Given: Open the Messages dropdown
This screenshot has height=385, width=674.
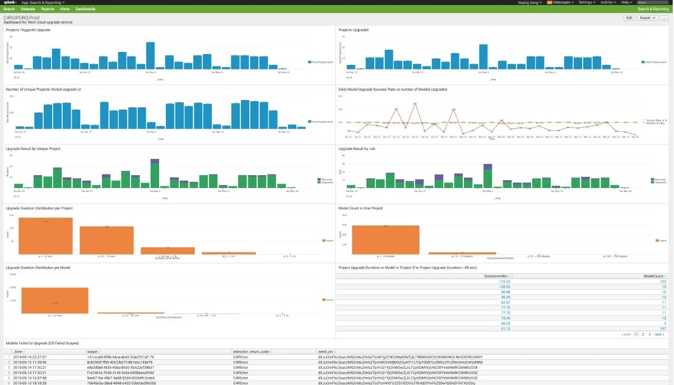Looking at the screenshot, I should point(564,2).
